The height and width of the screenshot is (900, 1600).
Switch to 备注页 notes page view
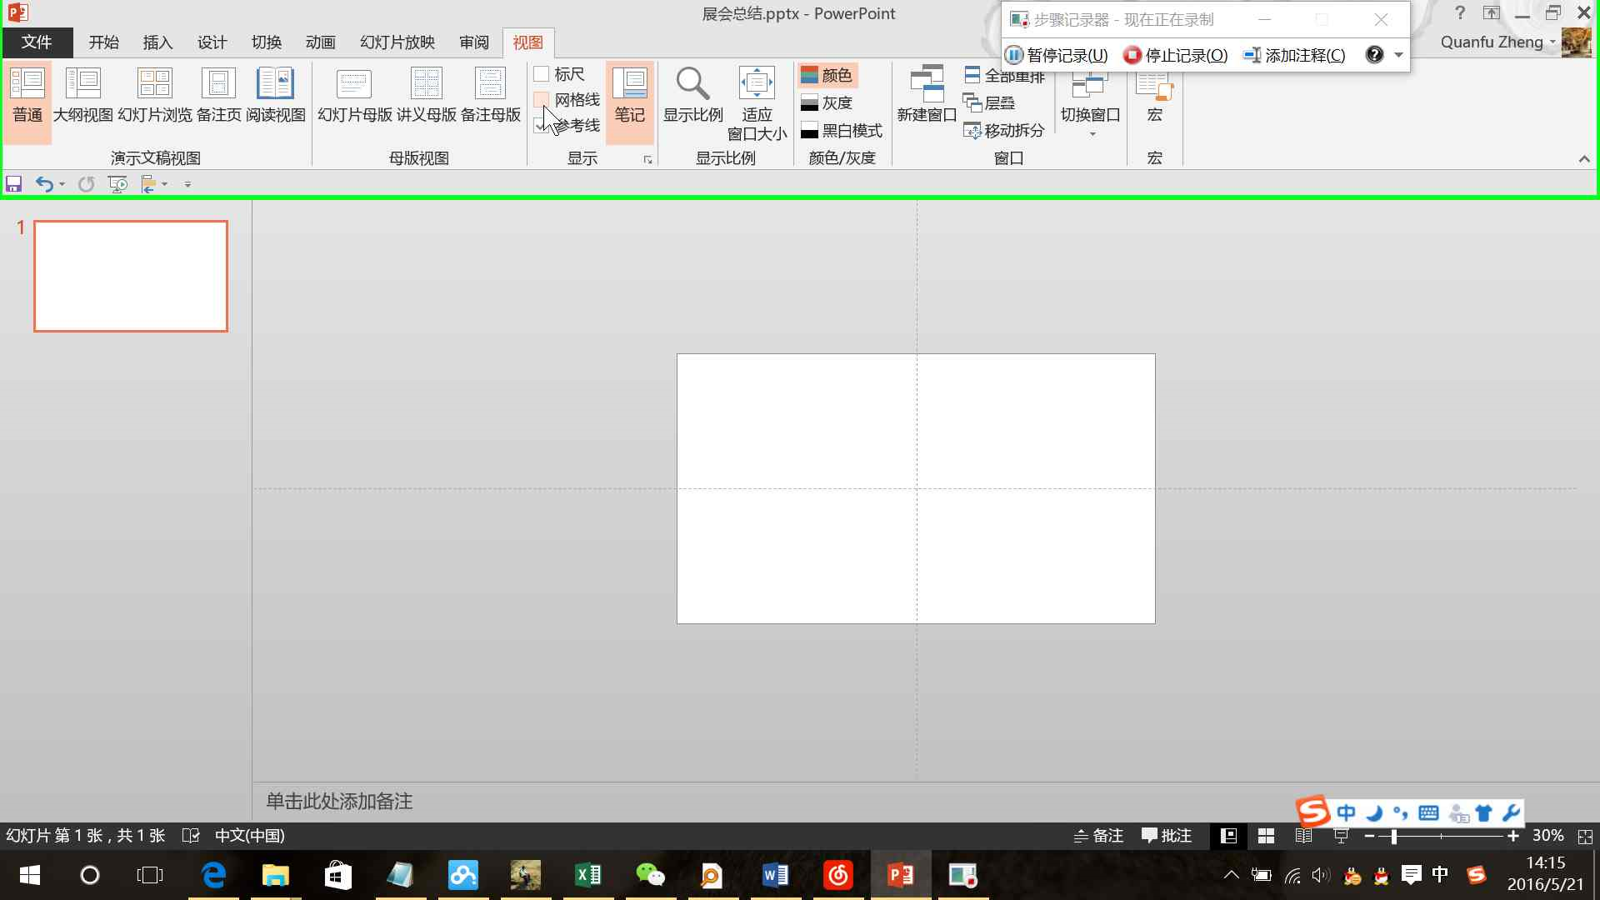(218, 96)
